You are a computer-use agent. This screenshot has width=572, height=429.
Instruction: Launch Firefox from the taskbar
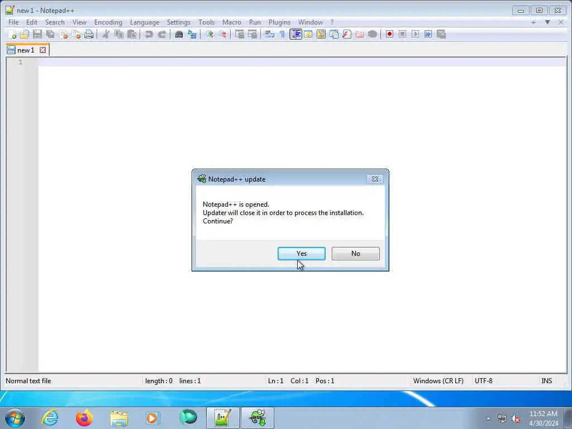point(84,418)
